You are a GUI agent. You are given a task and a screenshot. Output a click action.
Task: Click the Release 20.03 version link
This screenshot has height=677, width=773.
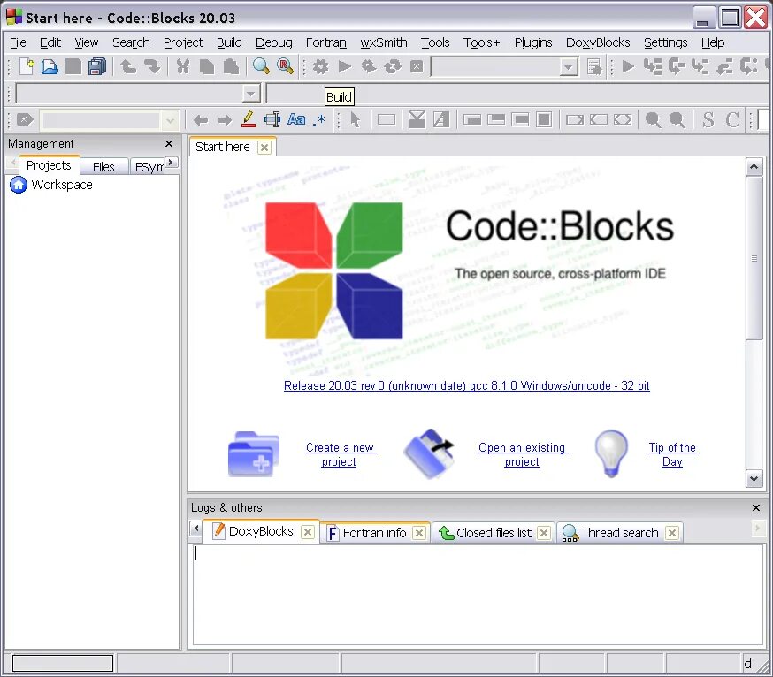click(466, 385)
